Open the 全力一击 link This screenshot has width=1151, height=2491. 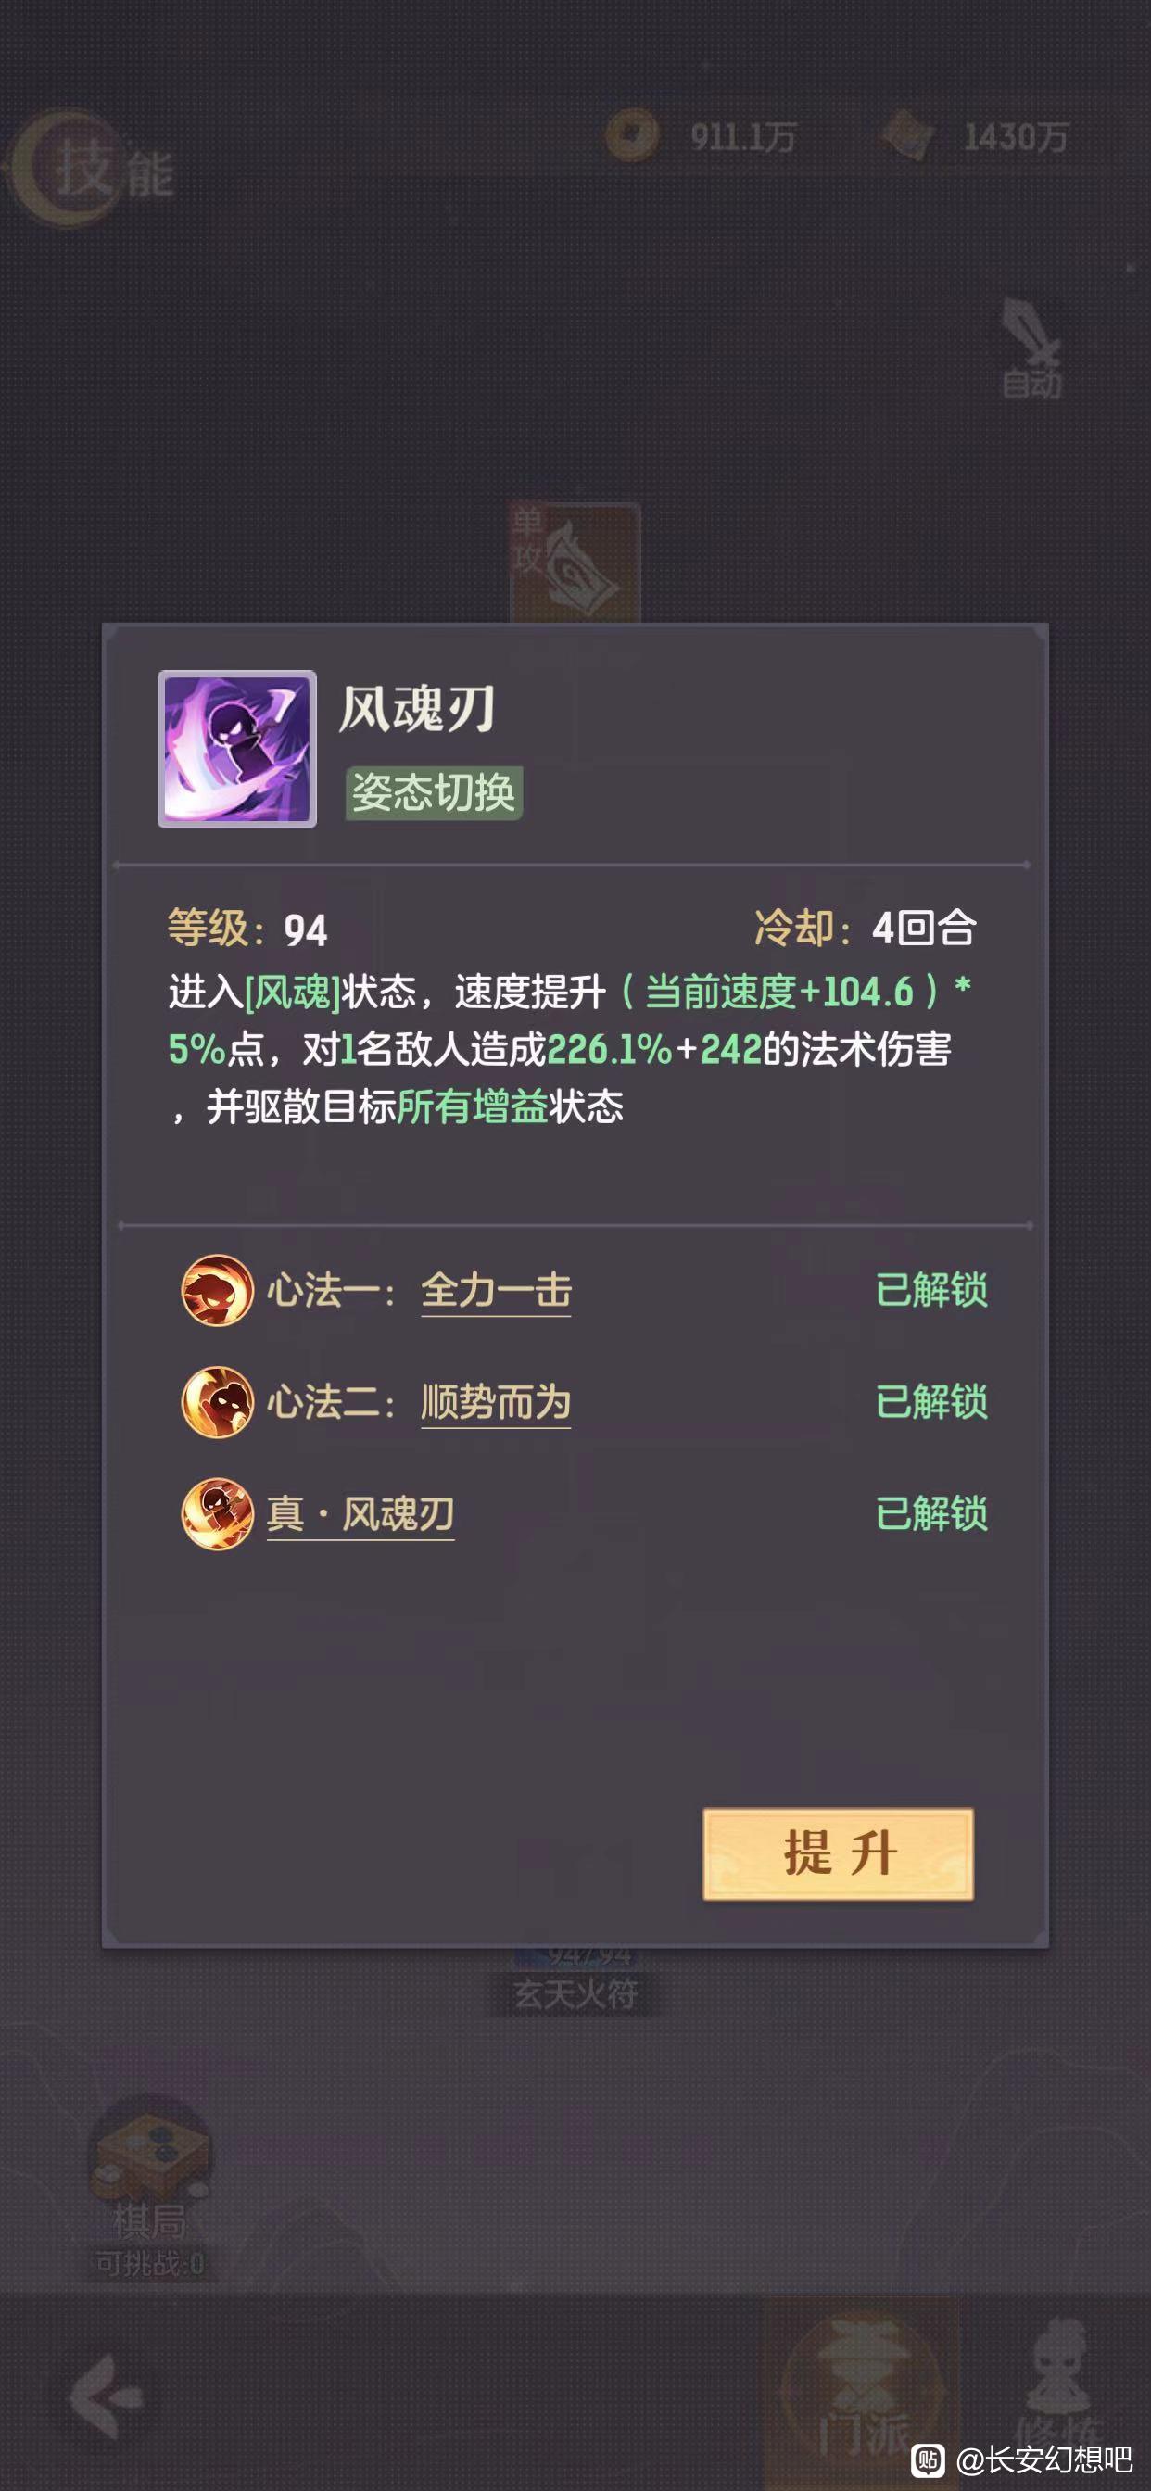(x=496, y=1291)
